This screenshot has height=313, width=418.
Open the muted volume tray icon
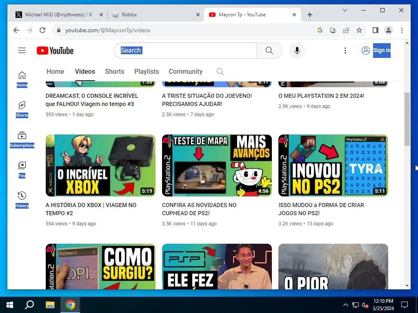click(x=365, y=305)
